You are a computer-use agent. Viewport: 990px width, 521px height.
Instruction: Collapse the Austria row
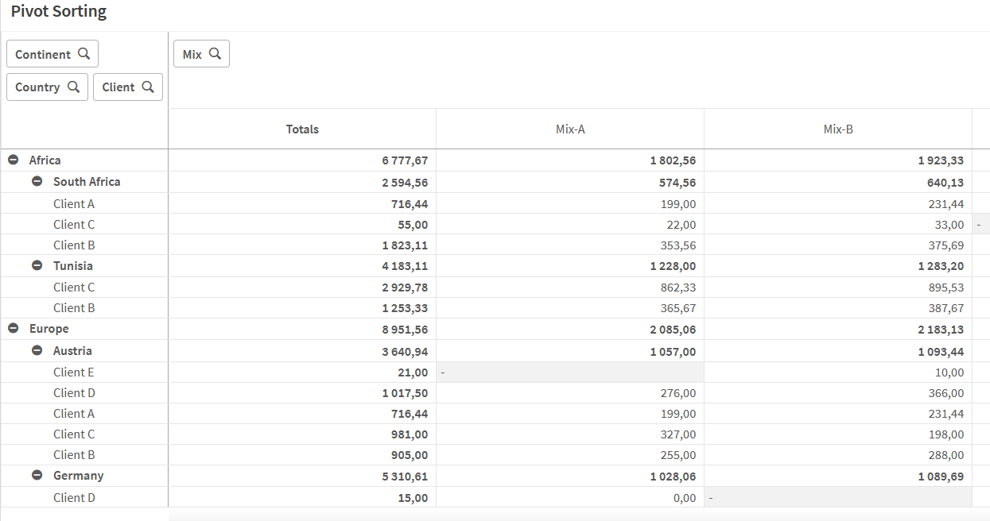coord(37,350)
